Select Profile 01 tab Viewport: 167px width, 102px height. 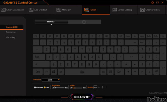[x=51, y=22]
